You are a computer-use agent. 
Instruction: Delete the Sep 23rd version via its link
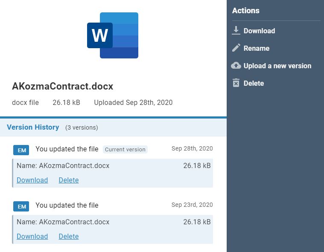[69, 236]
